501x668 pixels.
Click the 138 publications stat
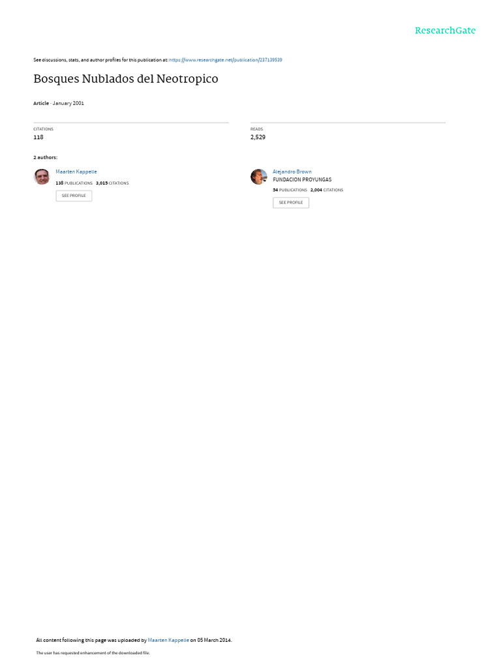[x=74, y=183]
